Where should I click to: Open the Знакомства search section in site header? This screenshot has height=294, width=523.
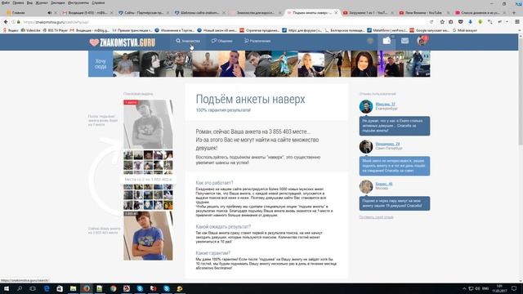[188, 41]
